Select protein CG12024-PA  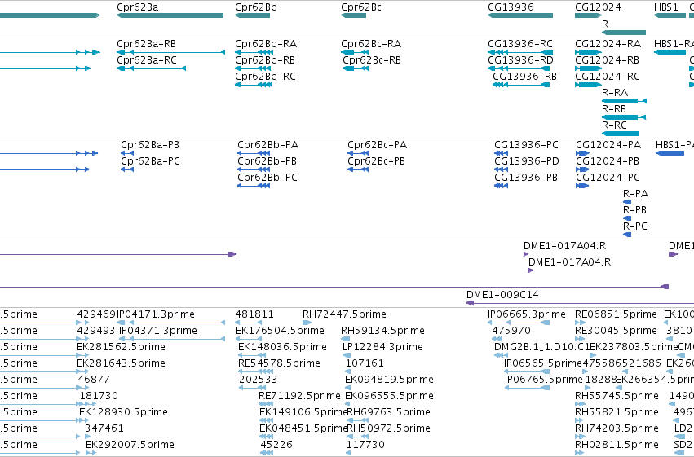tap(582, 153)
